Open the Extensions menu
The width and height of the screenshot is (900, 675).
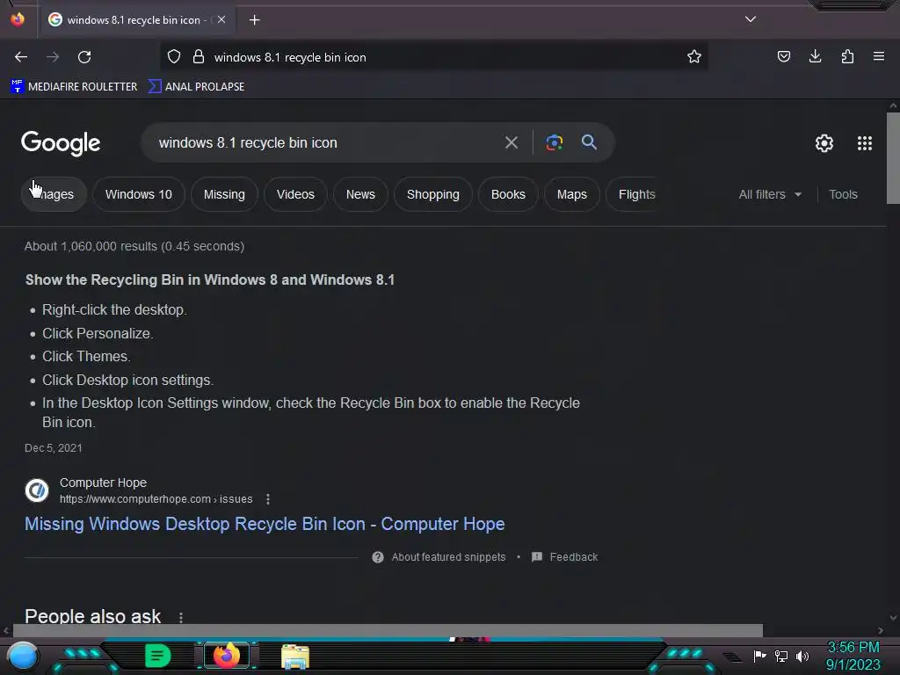847,56
